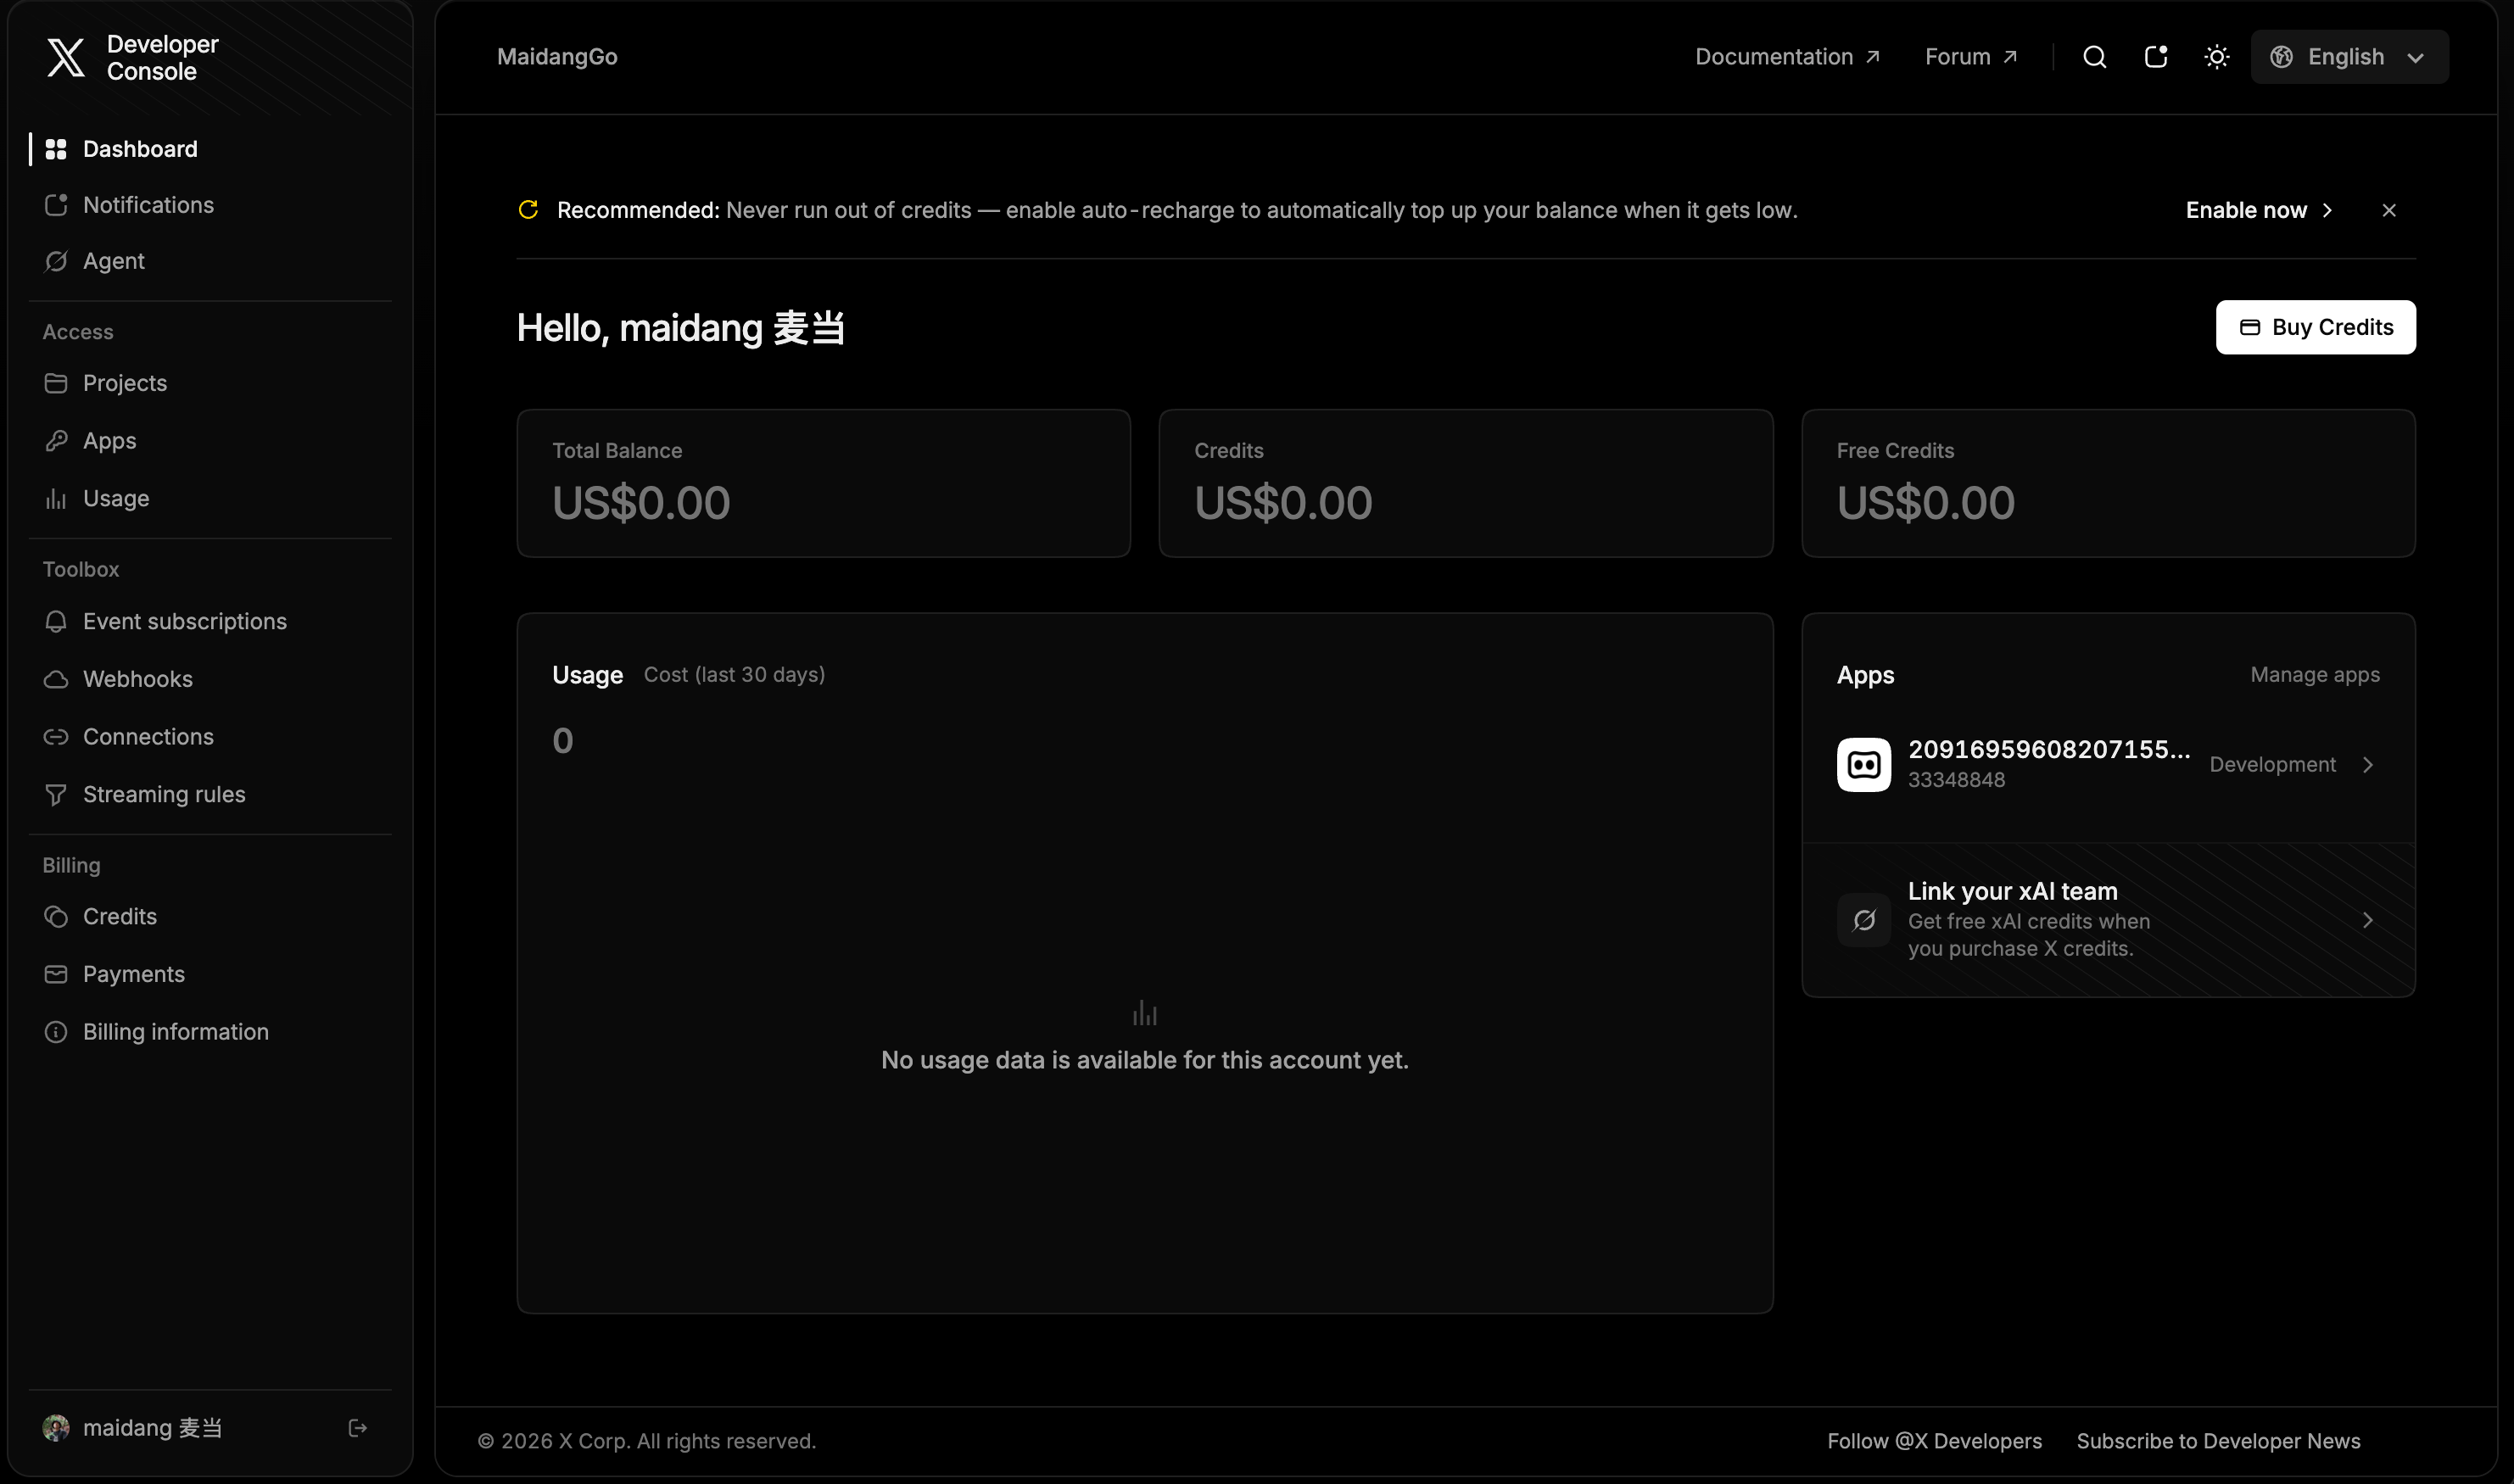Click the Agent sidebar icon
The image size is (2514, 1484).
pyautogui.click(x=56, y=261)
